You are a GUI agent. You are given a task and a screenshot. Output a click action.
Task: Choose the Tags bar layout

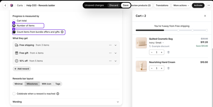[x=58, y=84]
